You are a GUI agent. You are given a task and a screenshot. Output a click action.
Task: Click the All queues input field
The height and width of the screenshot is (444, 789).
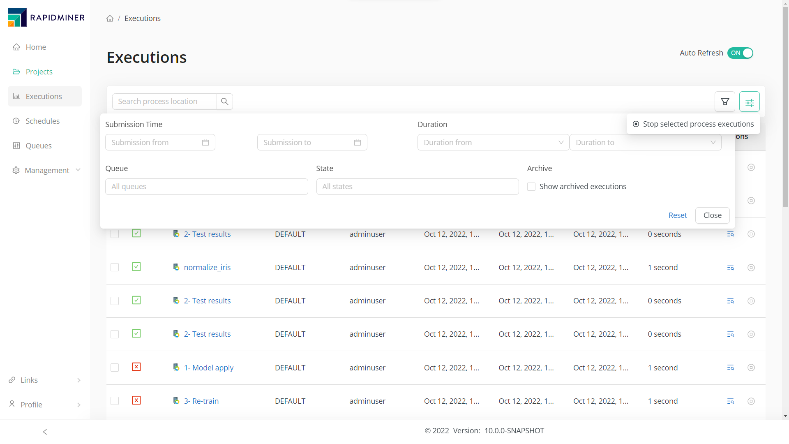206,187
